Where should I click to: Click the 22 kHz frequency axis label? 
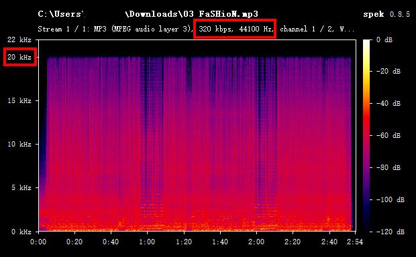coord(19,39)
